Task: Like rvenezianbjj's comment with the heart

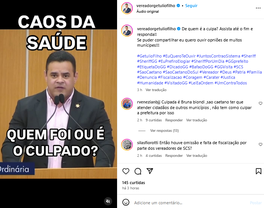Action: click(260, 103)
